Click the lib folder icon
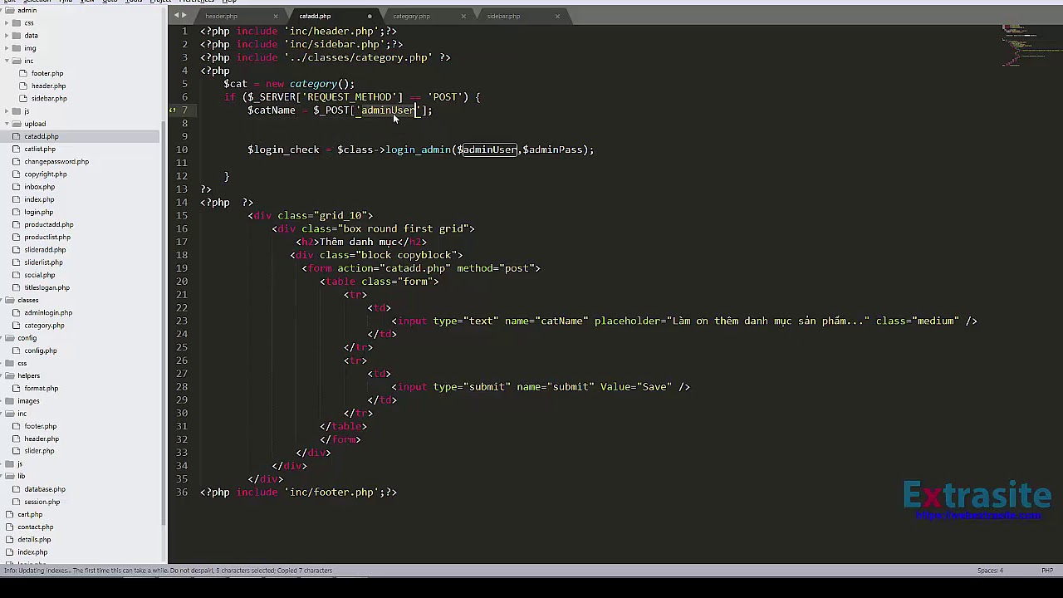This screenshot has height=598, width=1063. (x=10, y=476)
